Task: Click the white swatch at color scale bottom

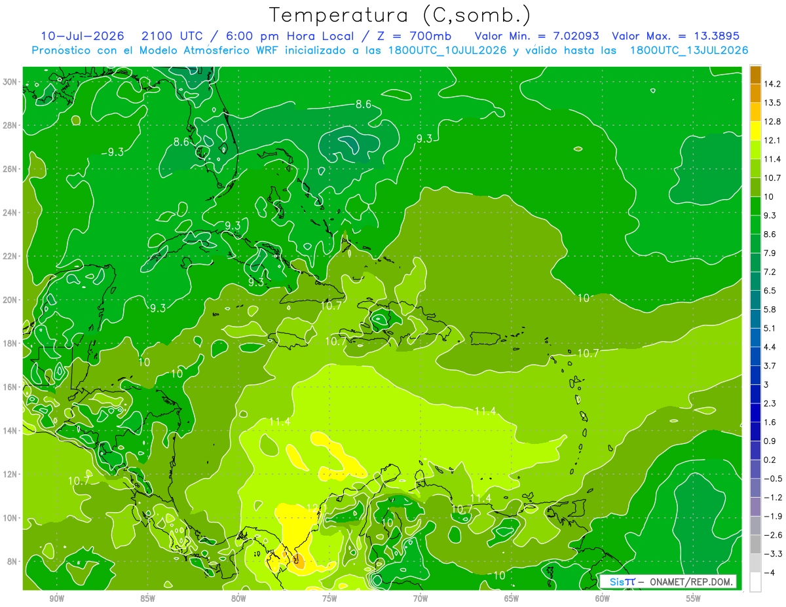Action: pyautogui.click(x=755, y=581)
